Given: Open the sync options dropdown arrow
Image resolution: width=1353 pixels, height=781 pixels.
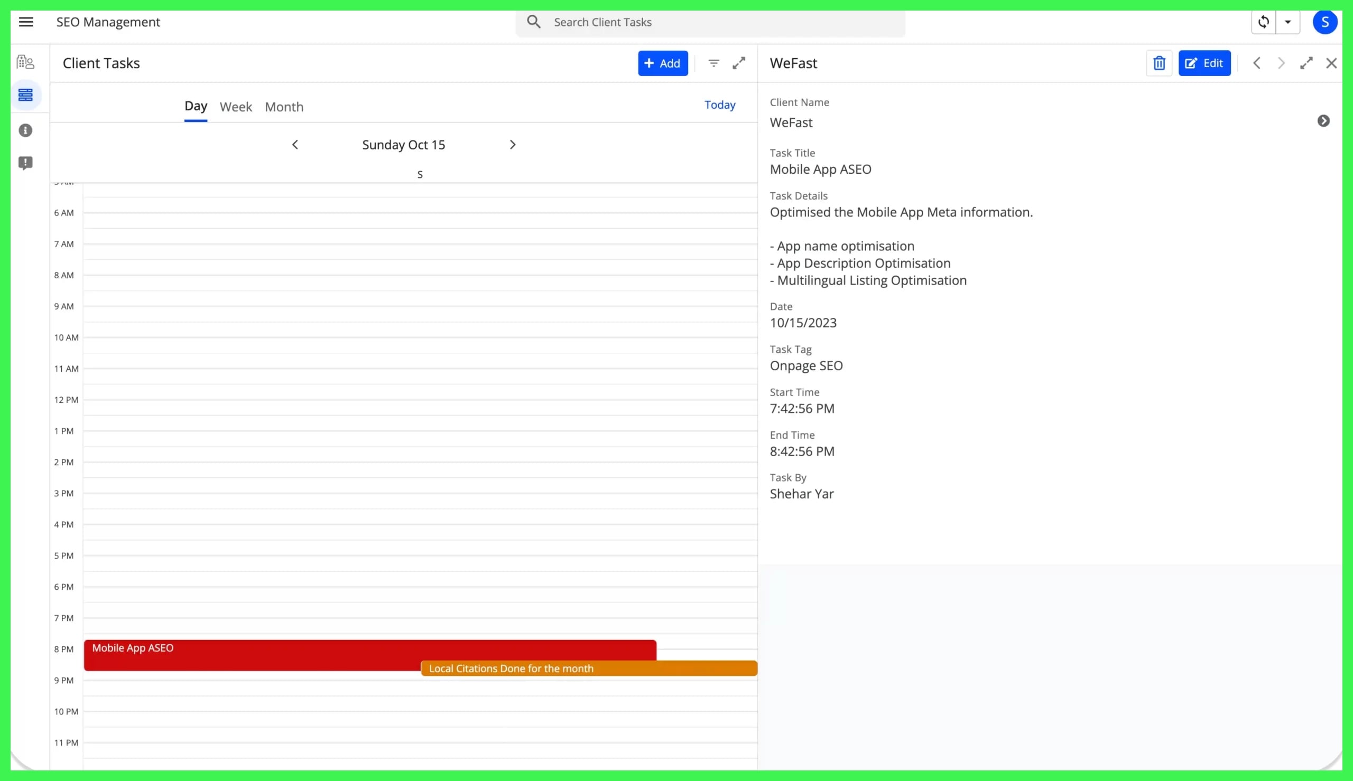Looking at the screenshot, I should [x=1288, y=22].
